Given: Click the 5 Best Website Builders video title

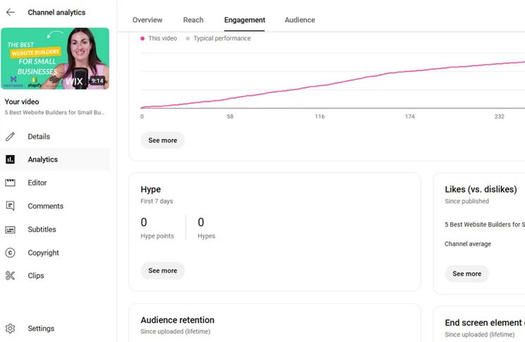Looking at the screenshot, I should [54, 112].
